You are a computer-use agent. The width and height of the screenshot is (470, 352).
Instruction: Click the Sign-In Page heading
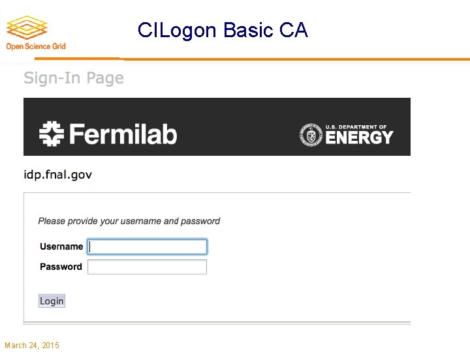[x=74, y=78]
